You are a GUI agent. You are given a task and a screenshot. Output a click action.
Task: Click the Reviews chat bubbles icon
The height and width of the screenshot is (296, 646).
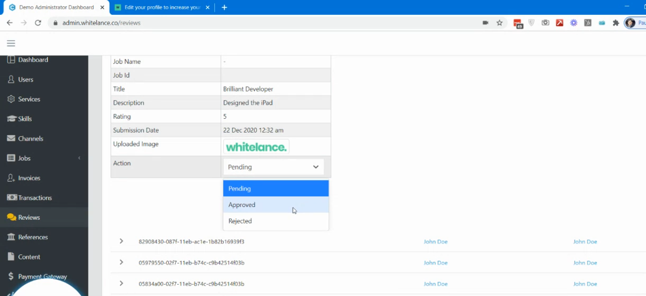click(x=11, y=217)
